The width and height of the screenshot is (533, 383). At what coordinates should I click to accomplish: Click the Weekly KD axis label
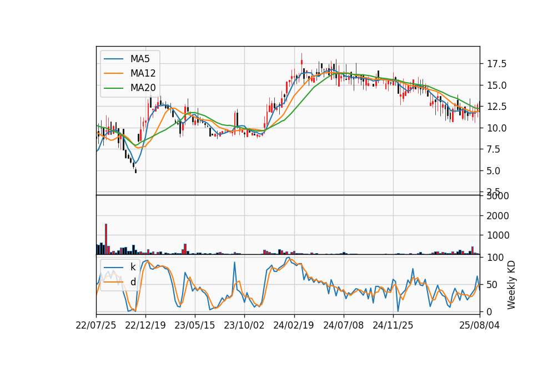511,285
